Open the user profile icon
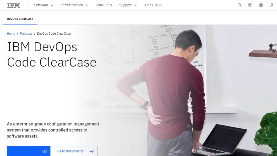The image size is (277, 156). (x=272, y=5)
